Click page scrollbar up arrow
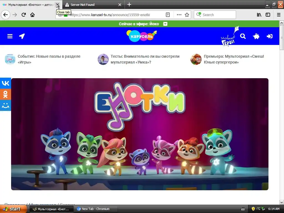Image resolution: width=284 pixels, height=213 pixels. (x=282, y=23)
